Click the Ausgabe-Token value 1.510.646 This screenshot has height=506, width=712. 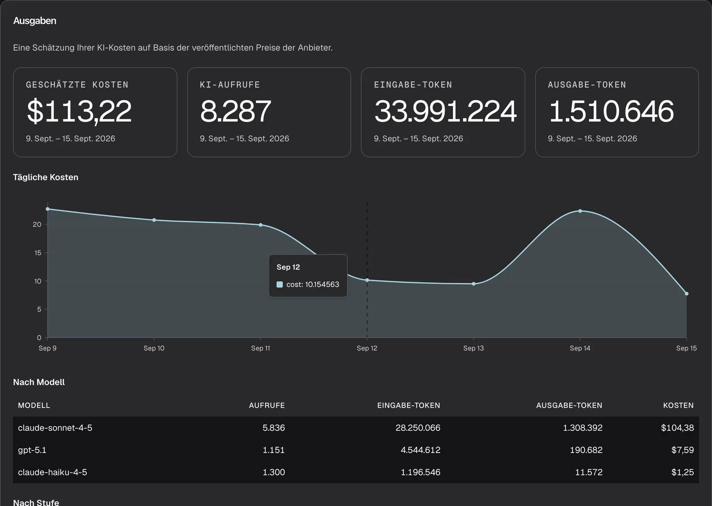pos(611,111)
